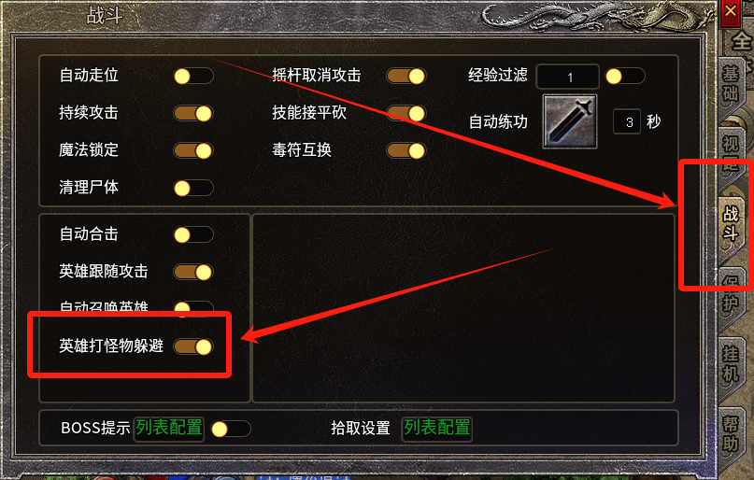Disable the 持续攻击 switch
Viewport: 754px width, 480px height.
click(193, 113)
